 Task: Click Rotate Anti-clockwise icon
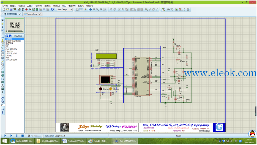pos(2,102)
